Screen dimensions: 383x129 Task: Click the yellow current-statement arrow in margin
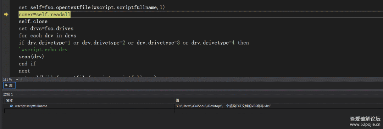[x=6, y=14]
